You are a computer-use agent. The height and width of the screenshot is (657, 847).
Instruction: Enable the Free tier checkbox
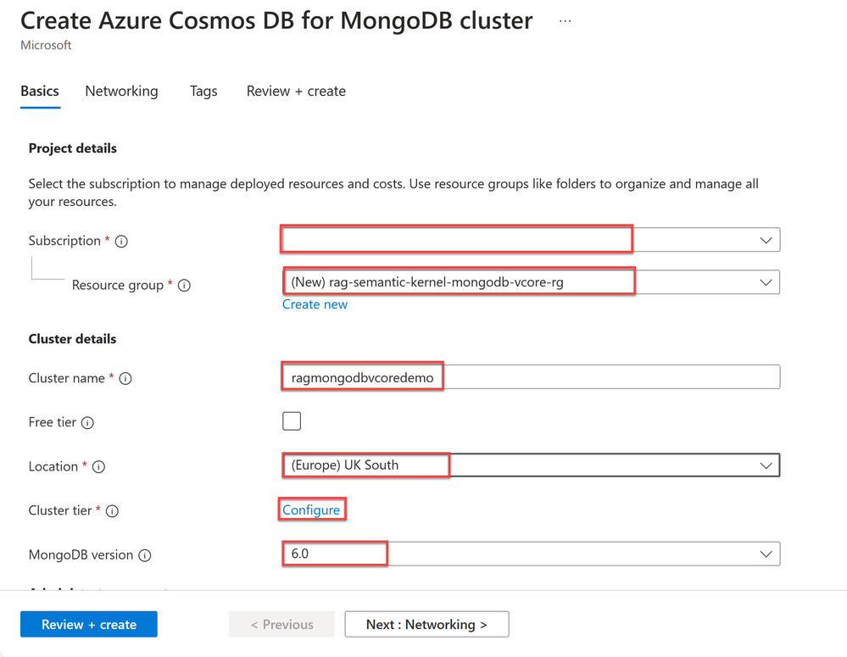point(292,420)
